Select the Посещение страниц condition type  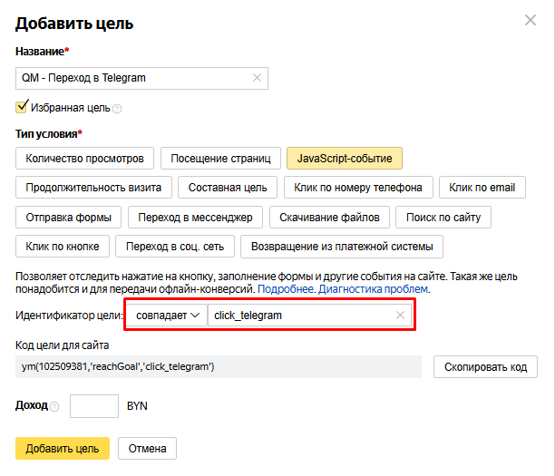click(220, 158)
